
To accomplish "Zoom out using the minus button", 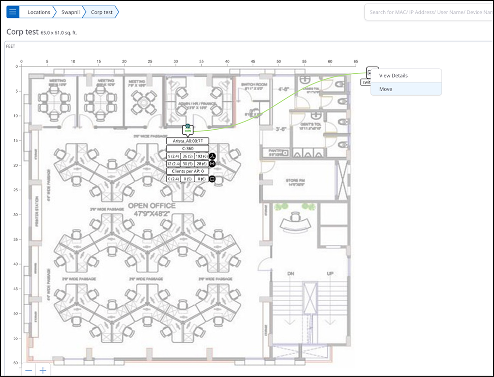I will [x=28, y=370].
